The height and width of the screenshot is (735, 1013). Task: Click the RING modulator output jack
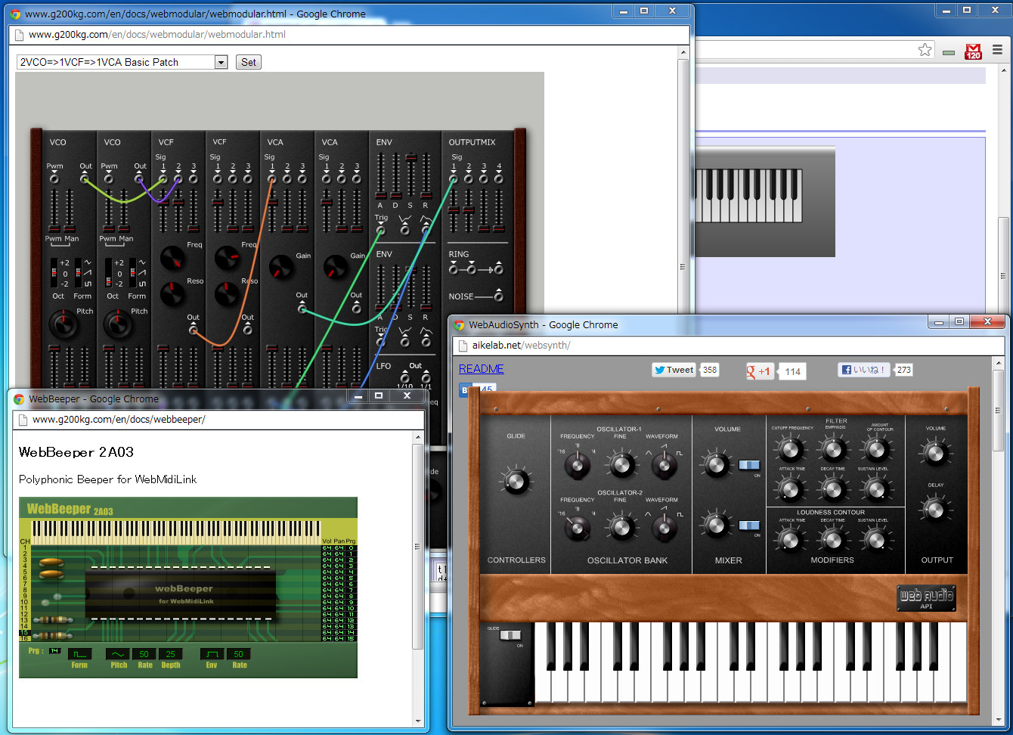click(x=499, y=269)
